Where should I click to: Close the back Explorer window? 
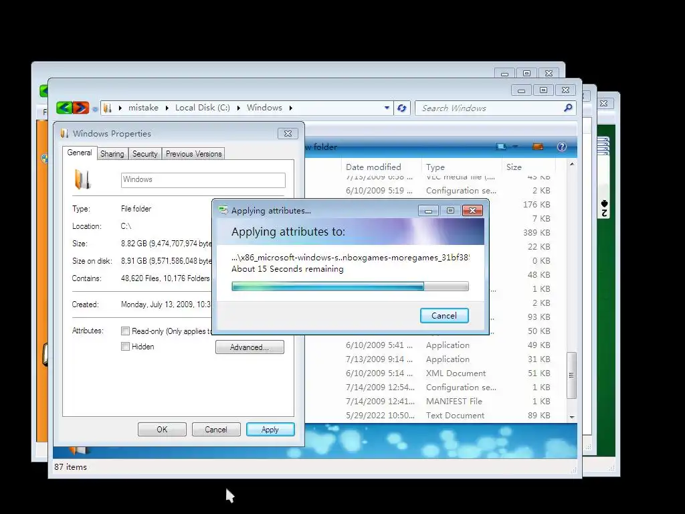(x=549, y=74)
